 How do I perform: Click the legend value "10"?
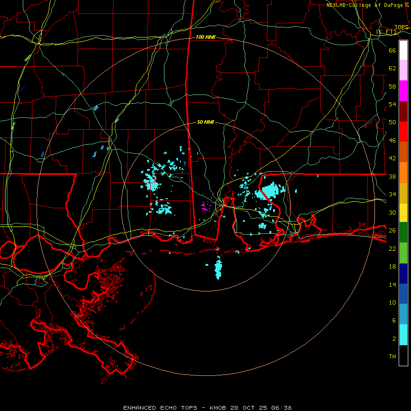(x=392, y=302)
